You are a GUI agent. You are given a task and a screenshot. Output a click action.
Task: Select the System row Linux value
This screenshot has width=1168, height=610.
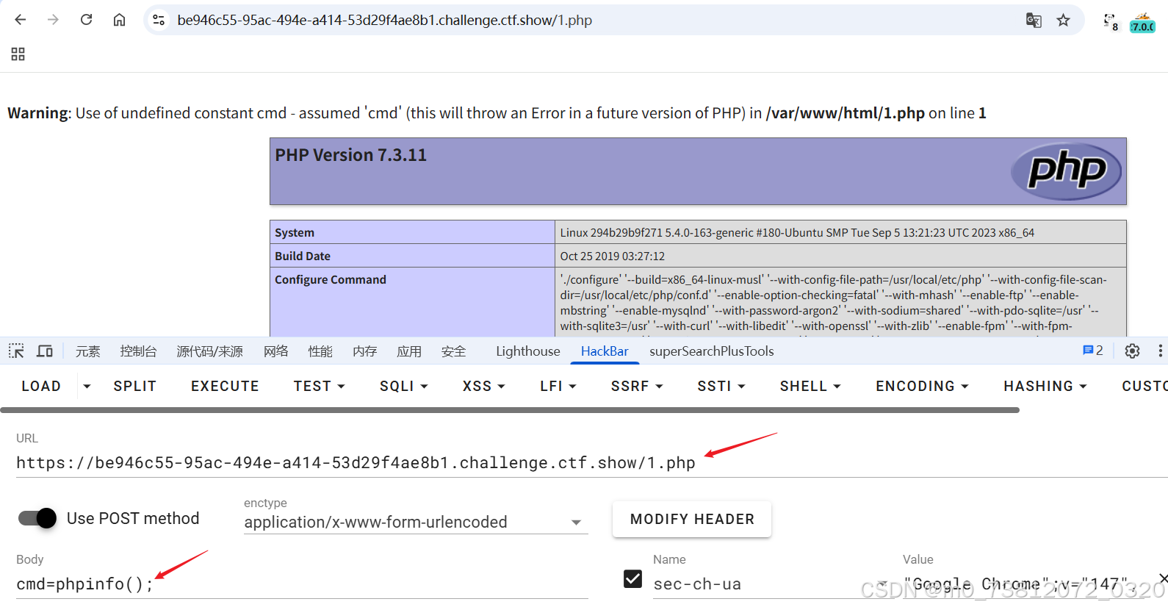click(797, 232)
